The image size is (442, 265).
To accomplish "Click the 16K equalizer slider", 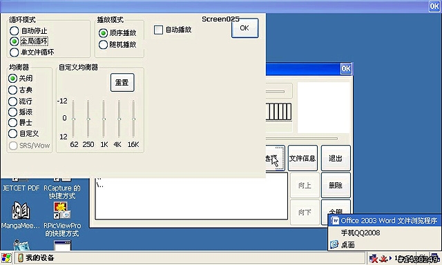I will click(x=133, y=119).
